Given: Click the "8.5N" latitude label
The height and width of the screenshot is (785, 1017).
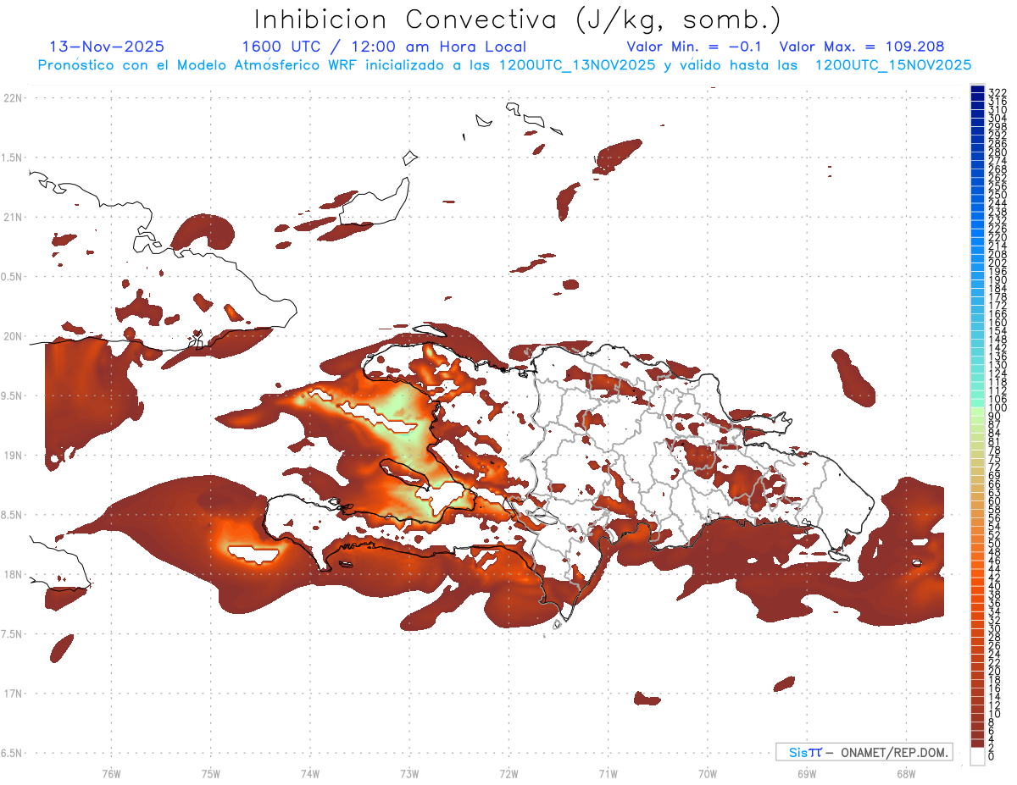Looking at the screenshot, I should [x=13, y=515].
